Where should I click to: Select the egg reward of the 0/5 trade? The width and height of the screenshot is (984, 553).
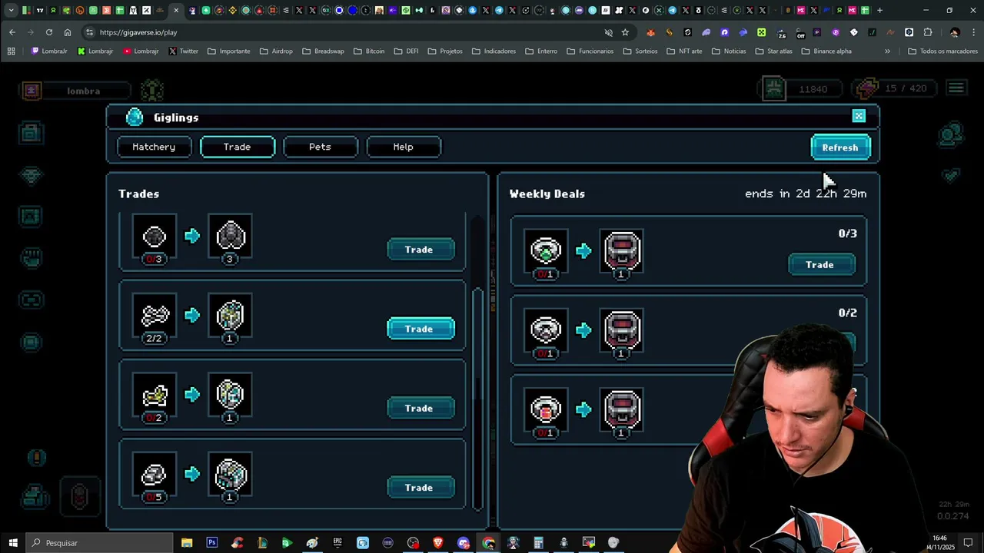point(230,475)
